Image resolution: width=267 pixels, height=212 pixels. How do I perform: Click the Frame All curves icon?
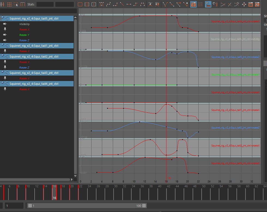click(x=80, y=4)
